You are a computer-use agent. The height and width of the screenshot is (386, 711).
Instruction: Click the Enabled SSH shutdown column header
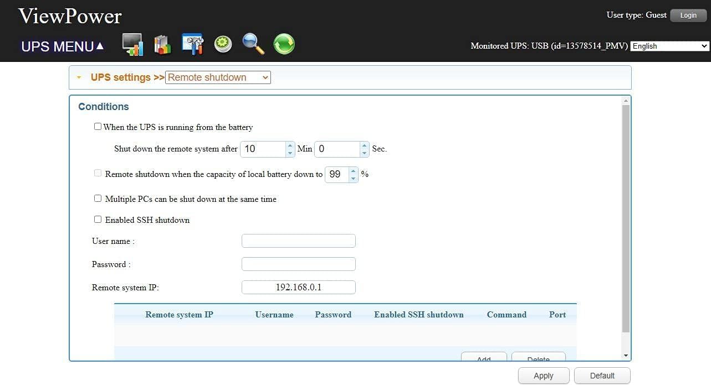pos(419,315)
